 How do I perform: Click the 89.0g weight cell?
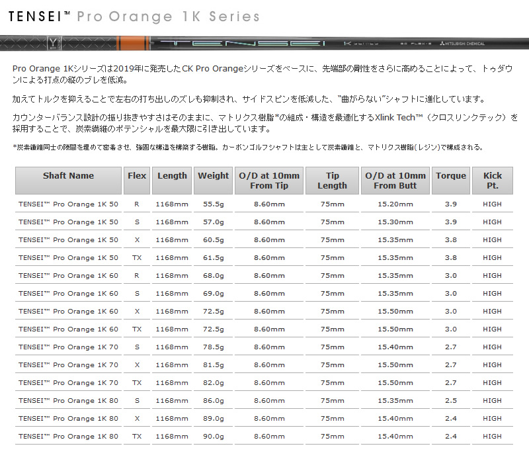click(x=213, y=419)
